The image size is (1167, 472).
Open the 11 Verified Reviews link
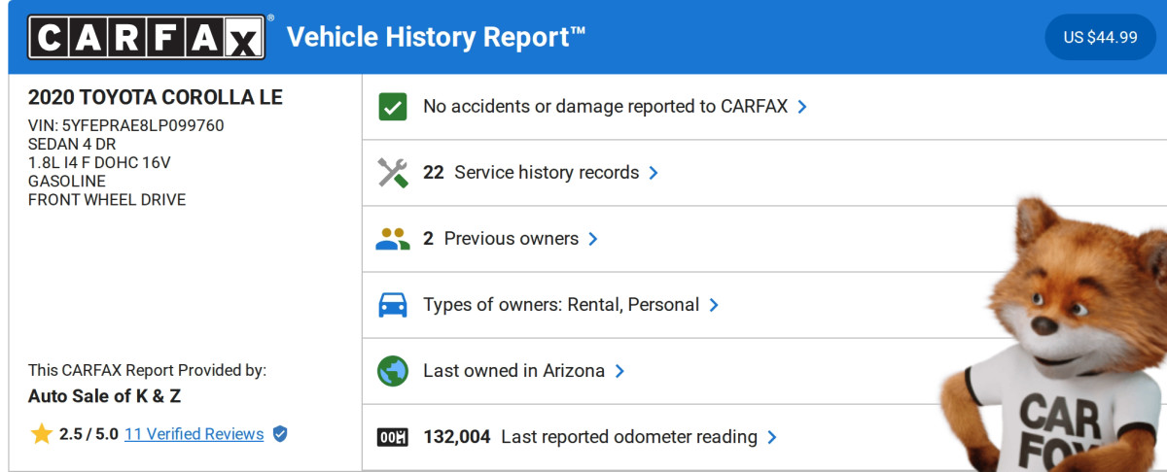click(x=194, y=434)
